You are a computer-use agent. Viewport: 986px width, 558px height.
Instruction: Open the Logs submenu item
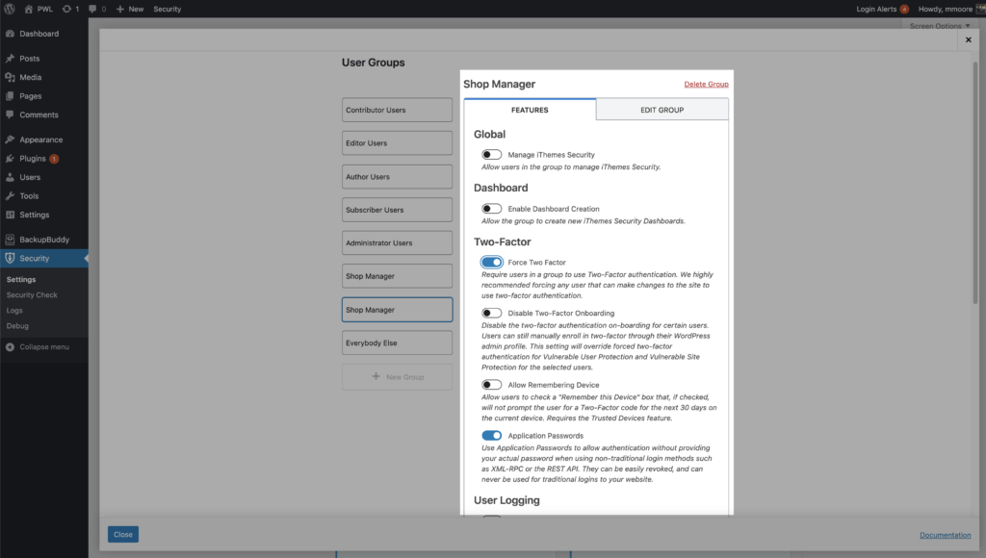click(x=14, y=311)
